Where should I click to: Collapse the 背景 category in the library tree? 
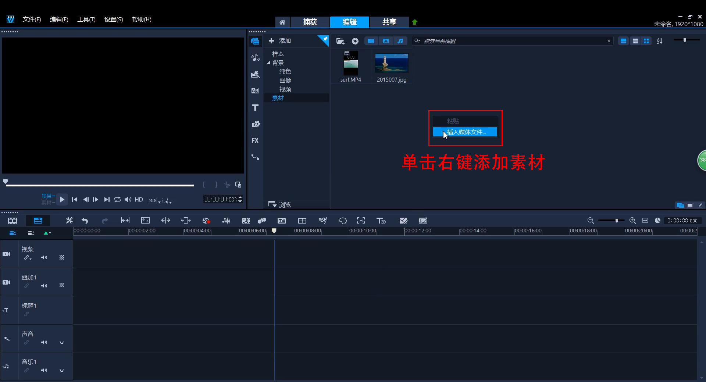268,63
